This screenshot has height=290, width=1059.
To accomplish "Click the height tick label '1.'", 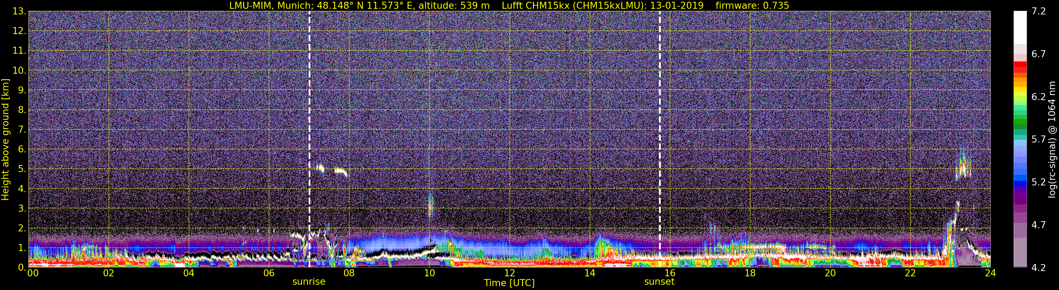I will click(x=21, y=248).
